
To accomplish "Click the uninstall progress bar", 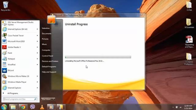I will 98,57.
